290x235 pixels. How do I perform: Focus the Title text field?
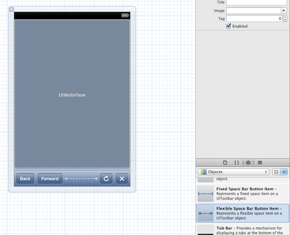coord(257,2)
